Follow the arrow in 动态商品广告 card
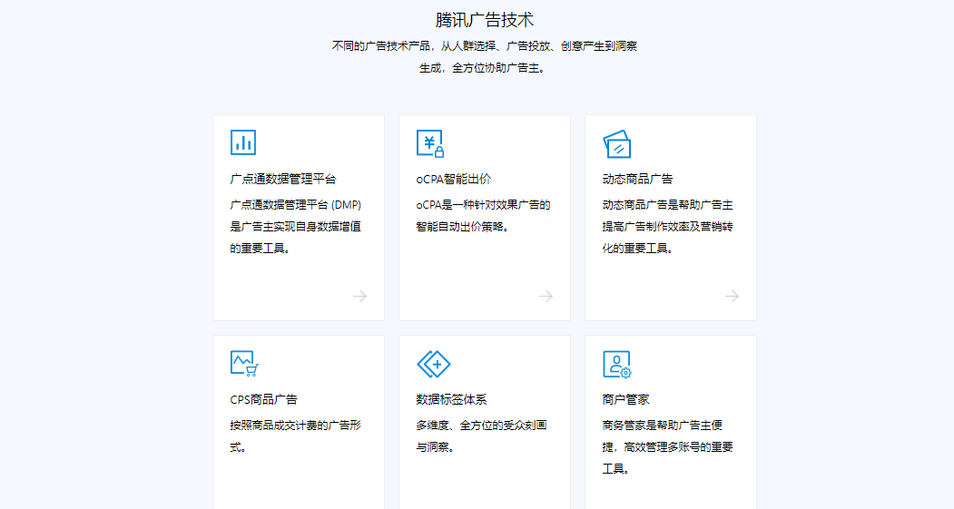Screen dimensions: 954x509 point(733,296)
